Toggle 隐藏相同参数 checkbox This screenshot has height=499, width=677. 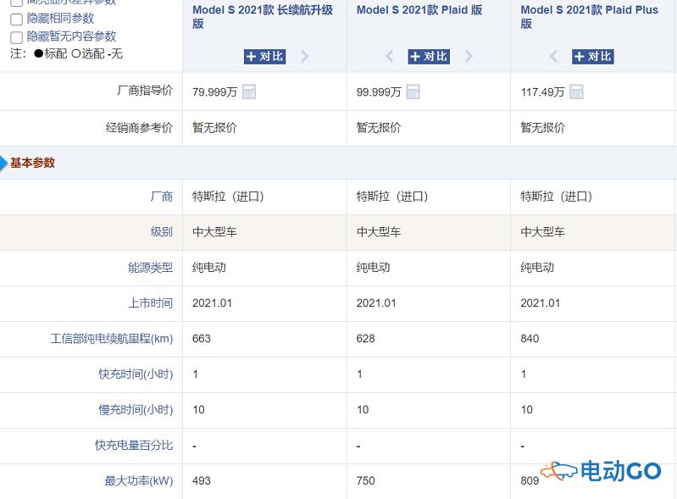(x=16, y=19)
